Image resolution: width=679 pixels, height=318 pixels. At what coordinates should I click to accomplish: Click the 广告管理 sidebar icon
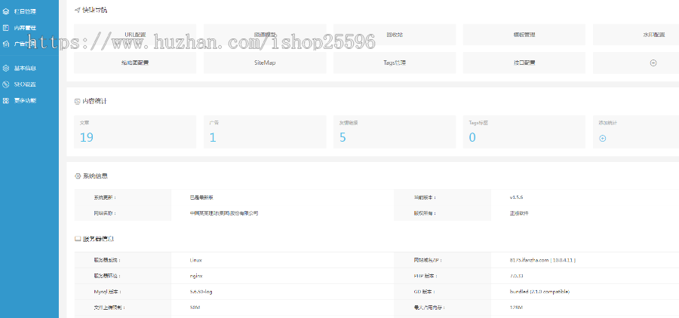tap(5, 44)
